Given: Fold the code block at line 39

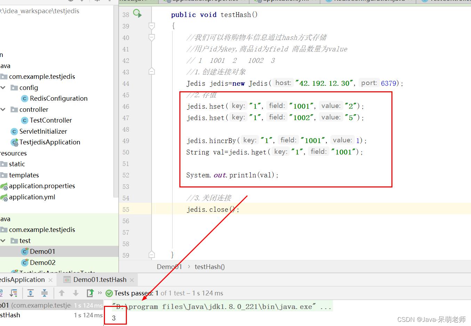Looking at the screenshot, I should (152, 26).
